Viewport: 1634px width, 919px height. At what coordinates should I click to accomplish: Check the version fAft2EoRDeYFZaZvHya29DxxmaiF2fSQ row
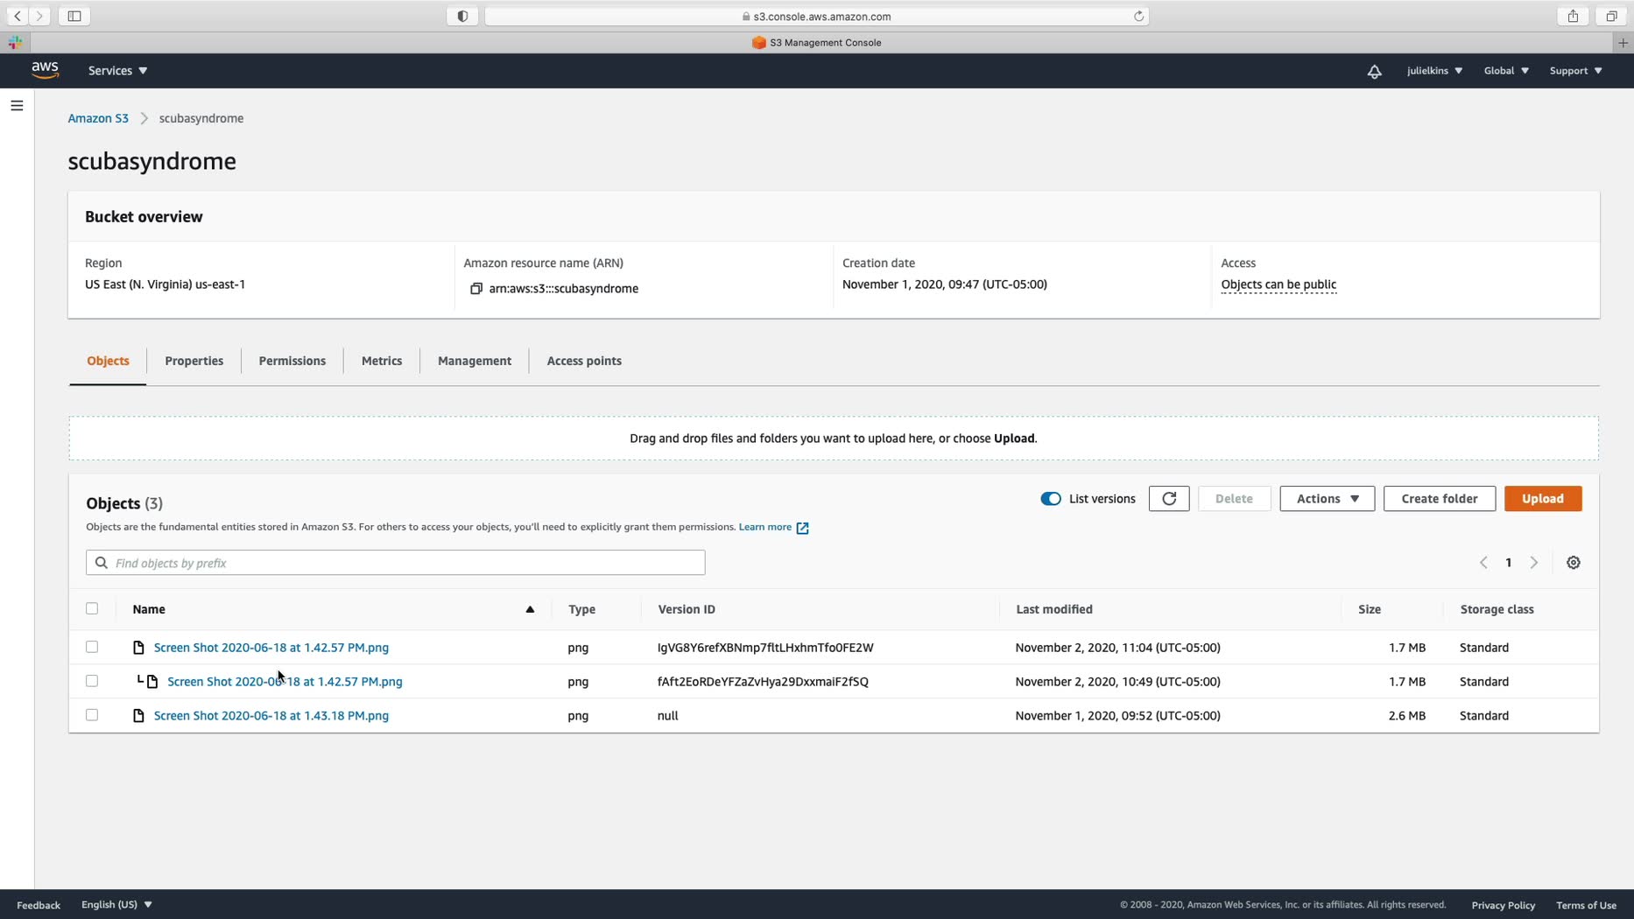pyautogui.click(x=92, y=681)
